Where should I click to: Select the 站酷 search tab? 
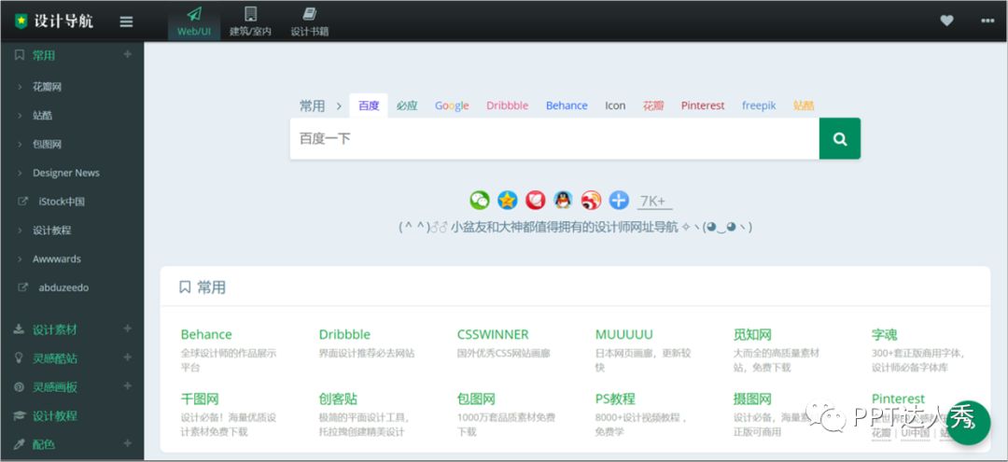804,105
